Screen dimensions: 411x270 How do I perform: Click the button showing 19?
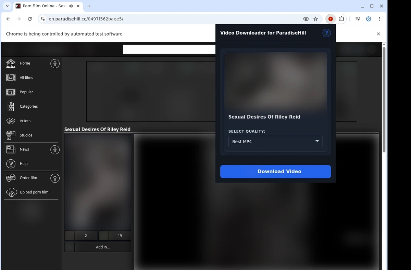[x=115, y=235]
